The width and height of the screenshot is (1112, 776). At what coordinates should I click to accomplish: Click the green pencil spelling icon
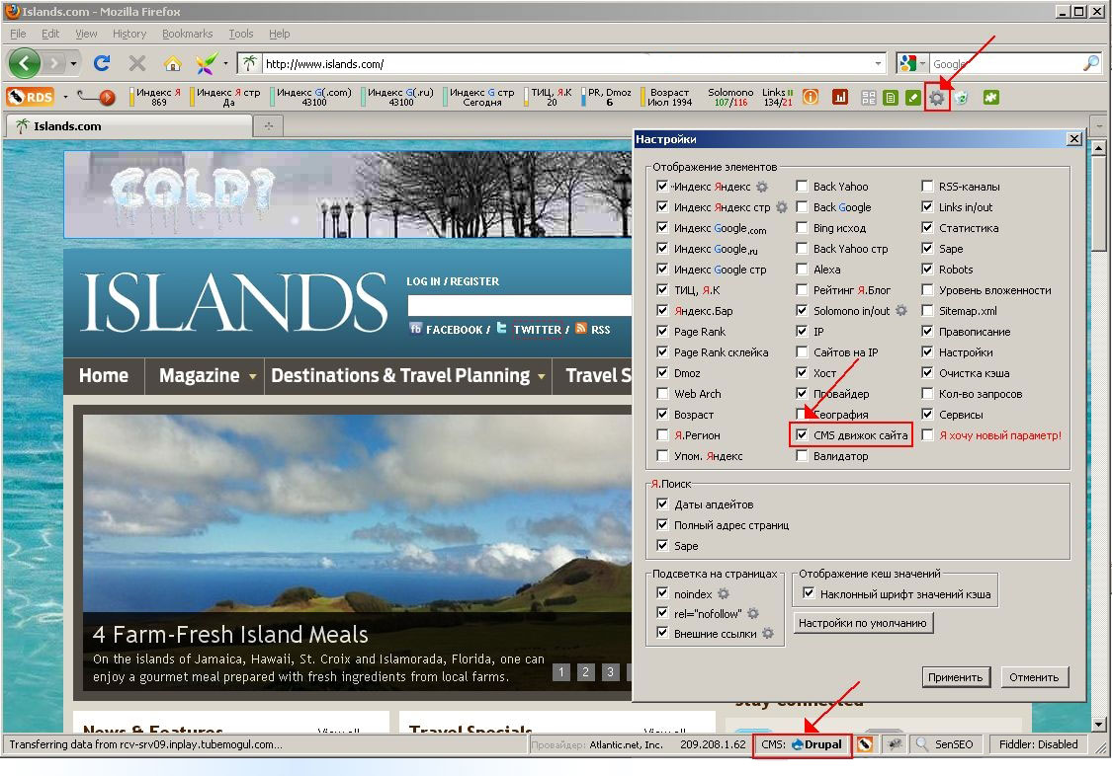click(x=913, y=98)
